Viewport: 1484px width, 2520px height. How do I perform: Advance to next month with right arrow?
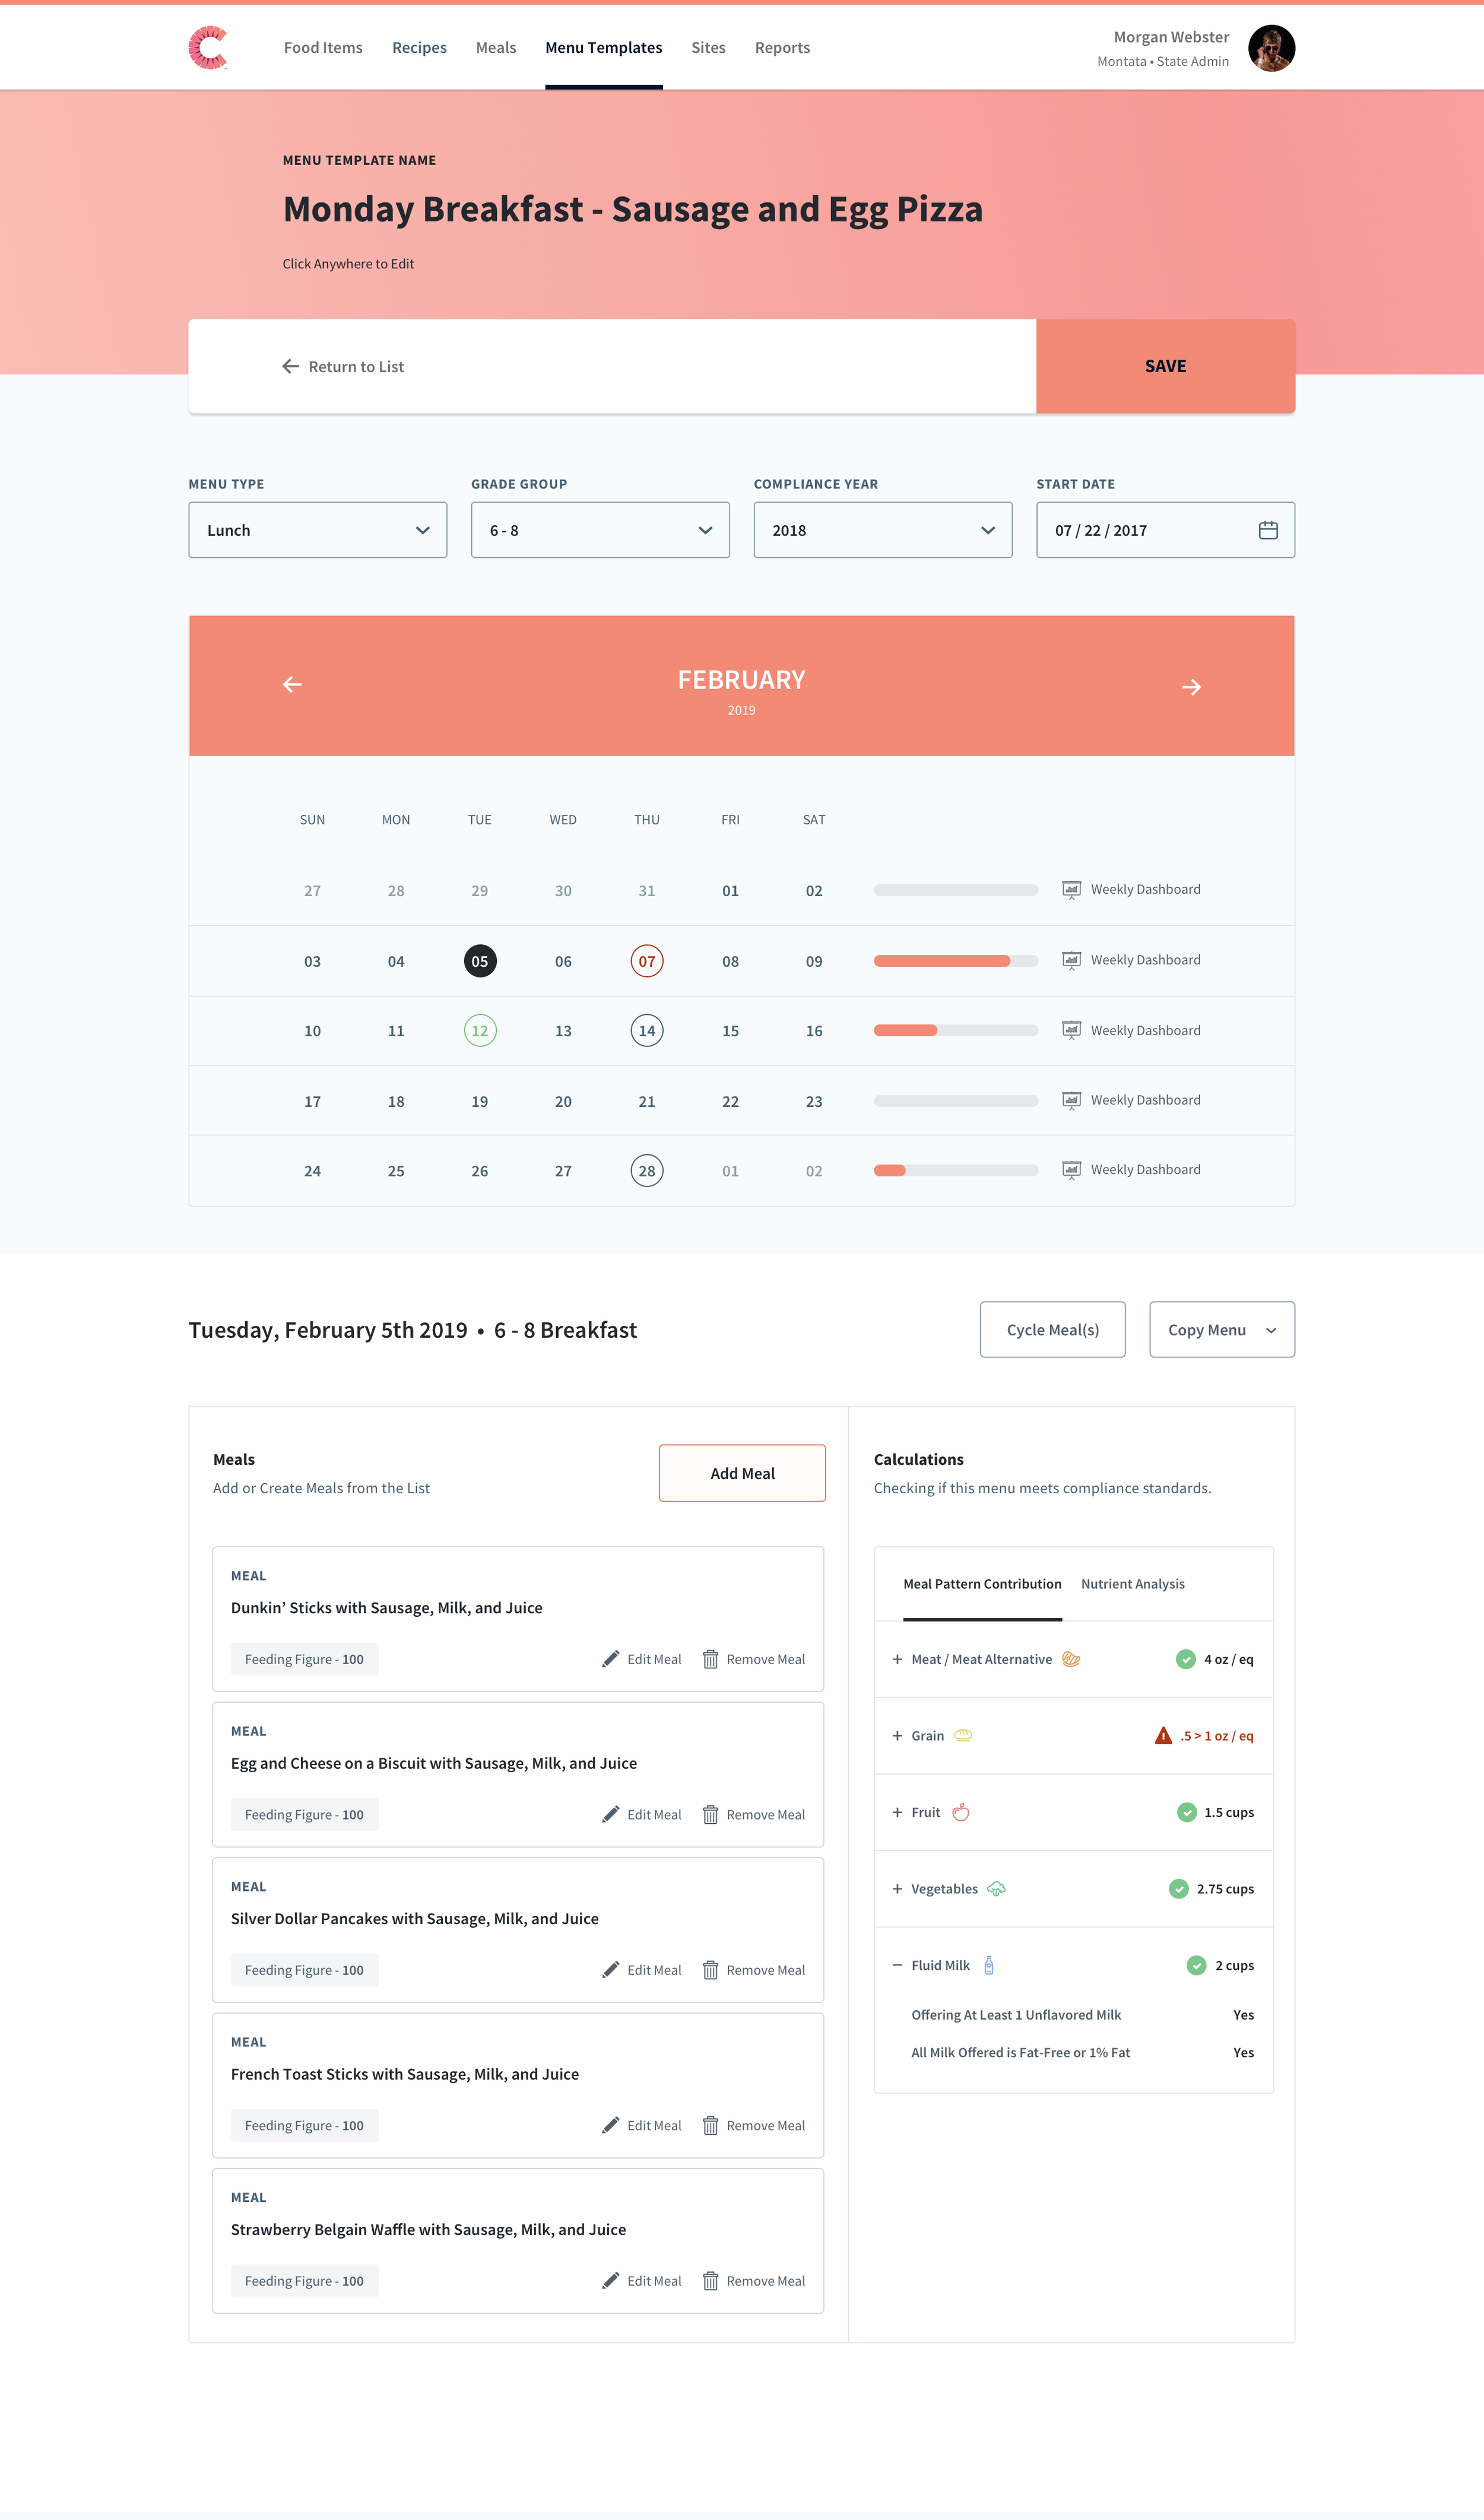tap(1191, 685)
